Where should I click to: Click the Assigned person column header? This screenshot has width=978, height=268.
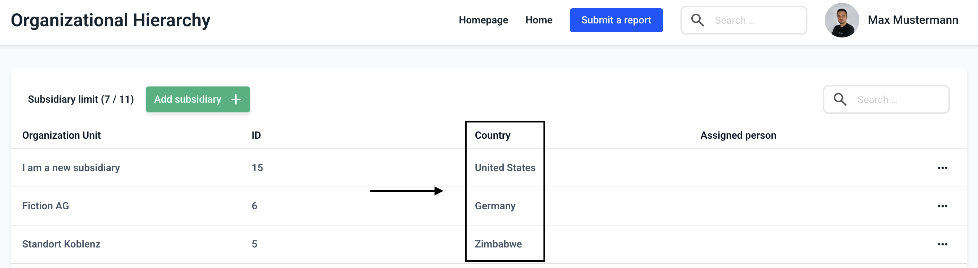click(x=738, y=135)
